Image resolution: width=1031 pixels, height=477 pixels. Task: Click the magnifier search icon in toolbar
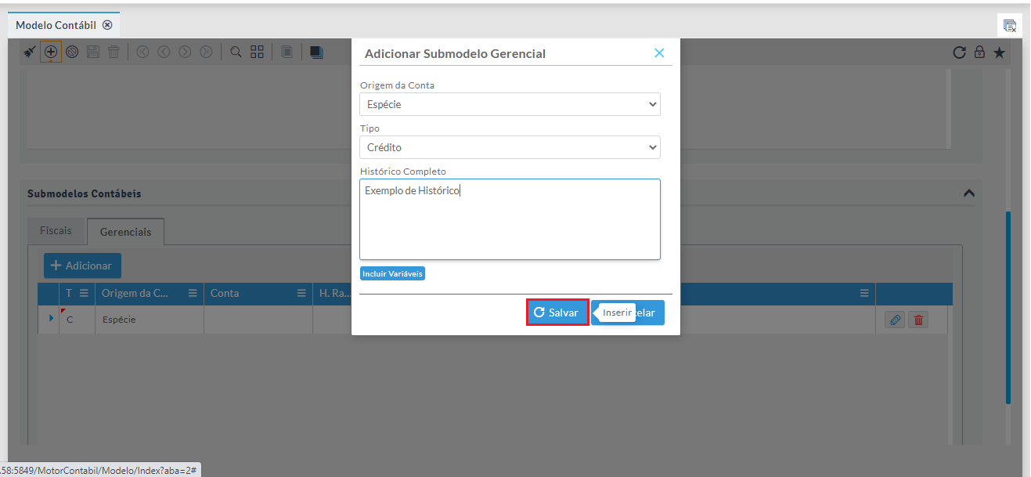pyautogui.click(x=236, y=52)
